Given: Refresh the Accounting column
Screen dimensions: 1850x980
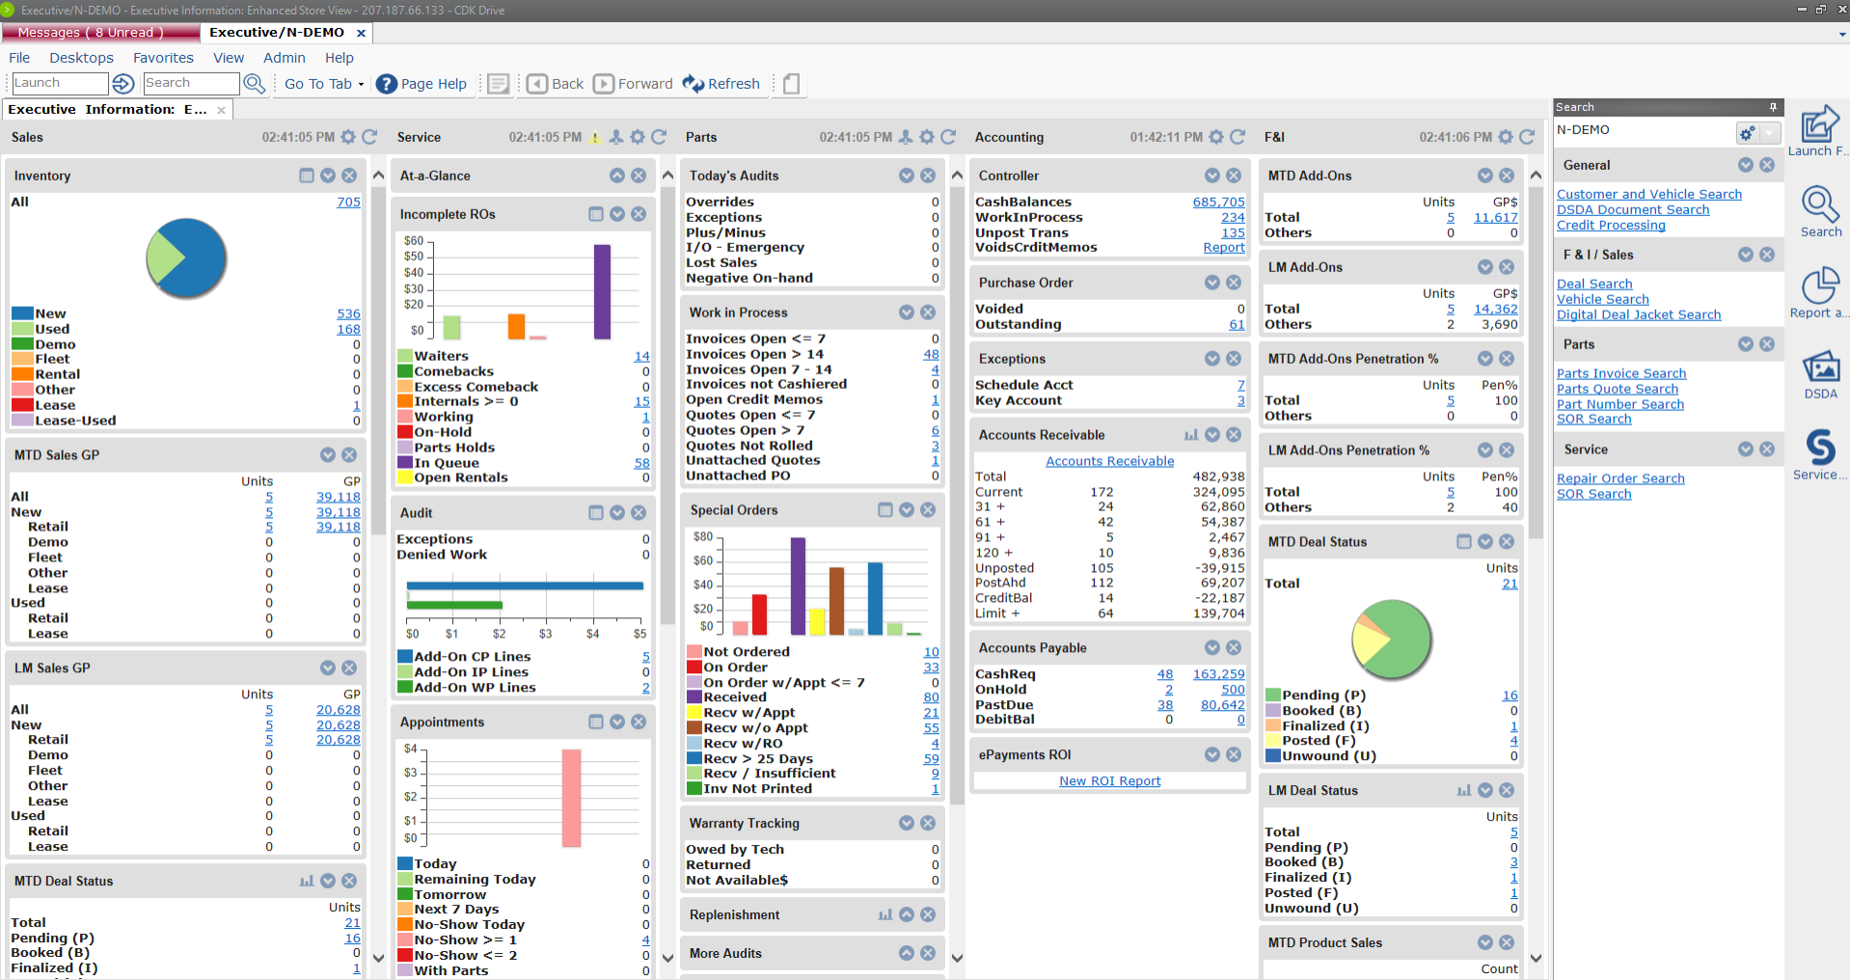Looking at the screenshot, I should point(1238,137).
